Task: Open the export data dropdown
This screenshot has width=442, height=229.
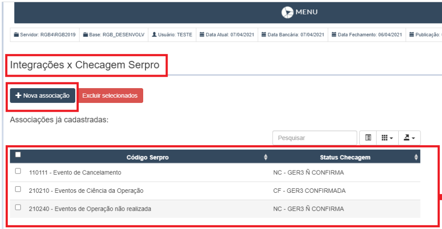Action: (408, 138)
